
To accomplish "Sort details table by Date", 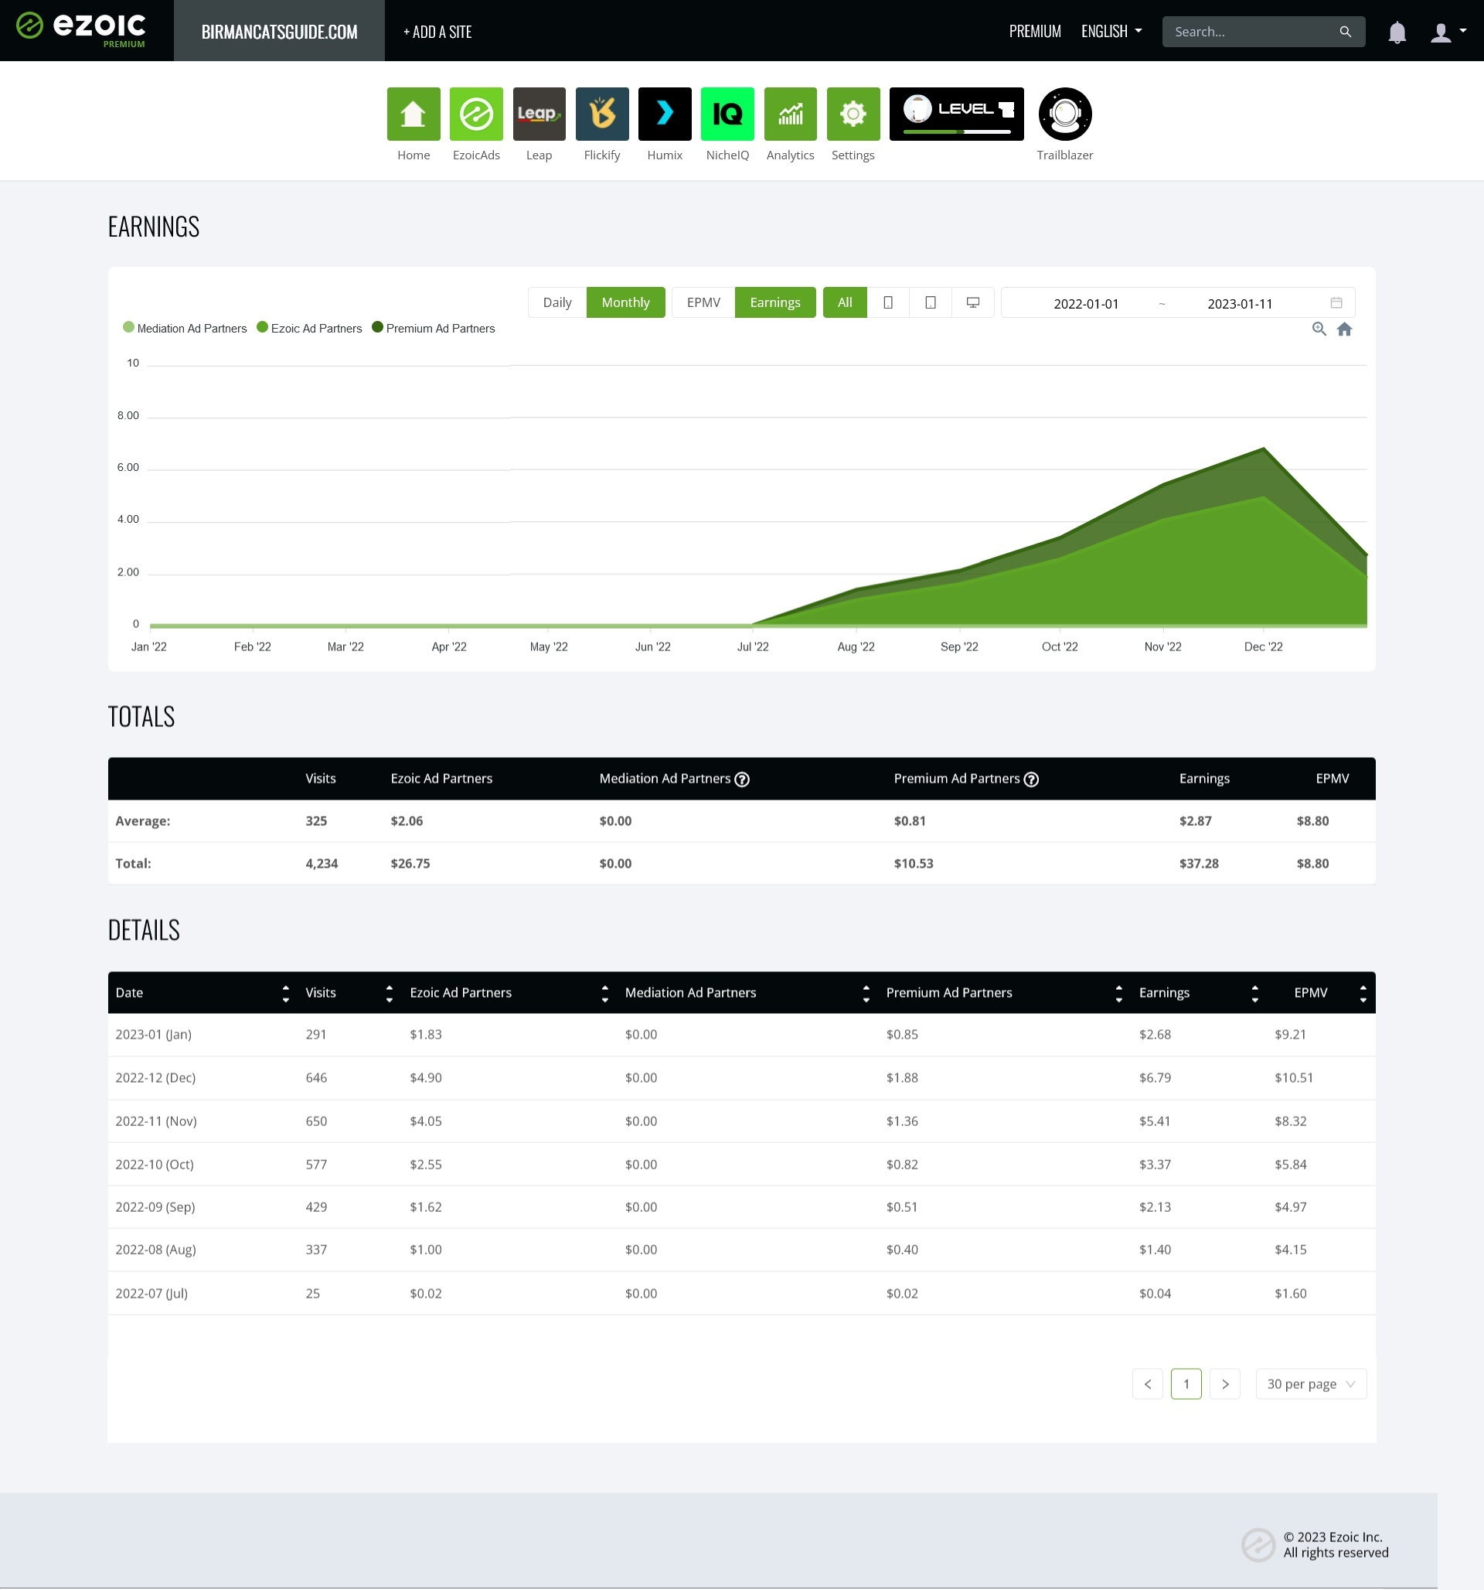I will point(285,993).
